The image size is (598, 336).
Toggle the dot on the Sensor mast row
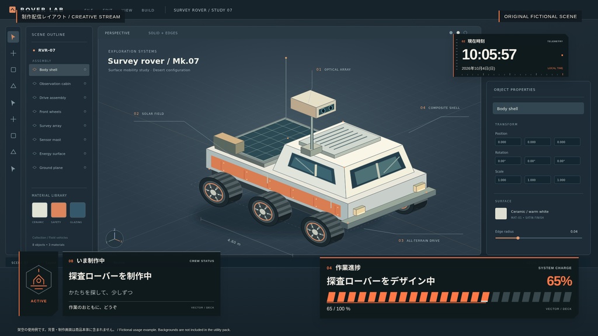pyautogui.click(x=85, y=139)
